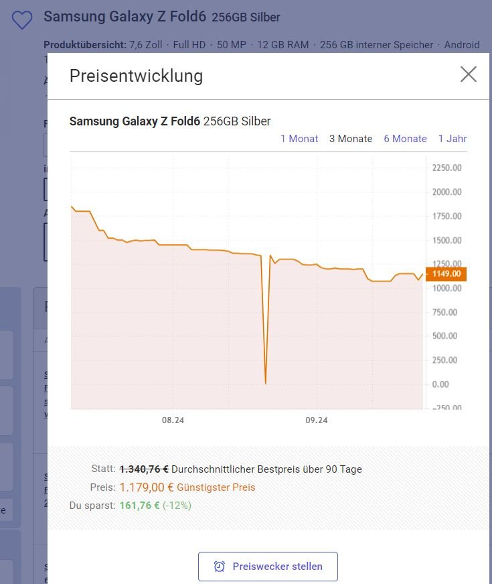Click the Samsung Galaxy Z Fold6 page title
The height and width of the screenshot is (584, 492).
(125, 16)
